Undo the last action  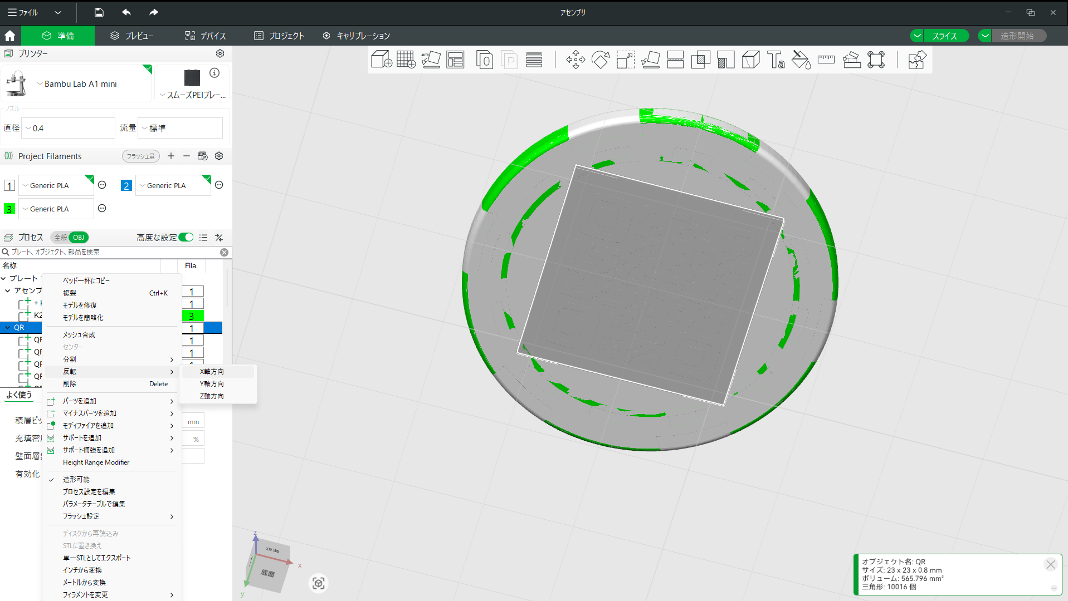coord(126,12)
